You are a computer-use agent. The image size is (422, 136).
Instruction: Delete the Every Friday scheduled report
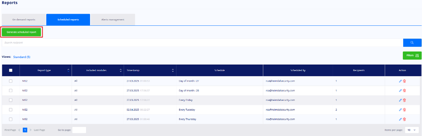point(404,100)
